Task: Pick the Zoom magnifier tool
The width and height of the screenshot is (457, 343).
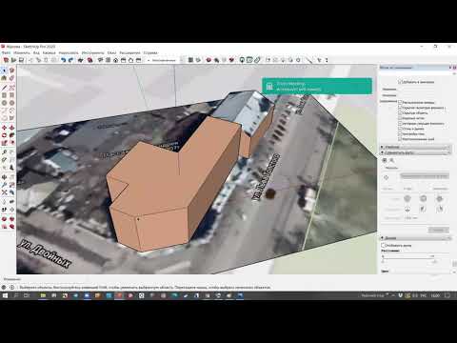Action: (4, 185)
